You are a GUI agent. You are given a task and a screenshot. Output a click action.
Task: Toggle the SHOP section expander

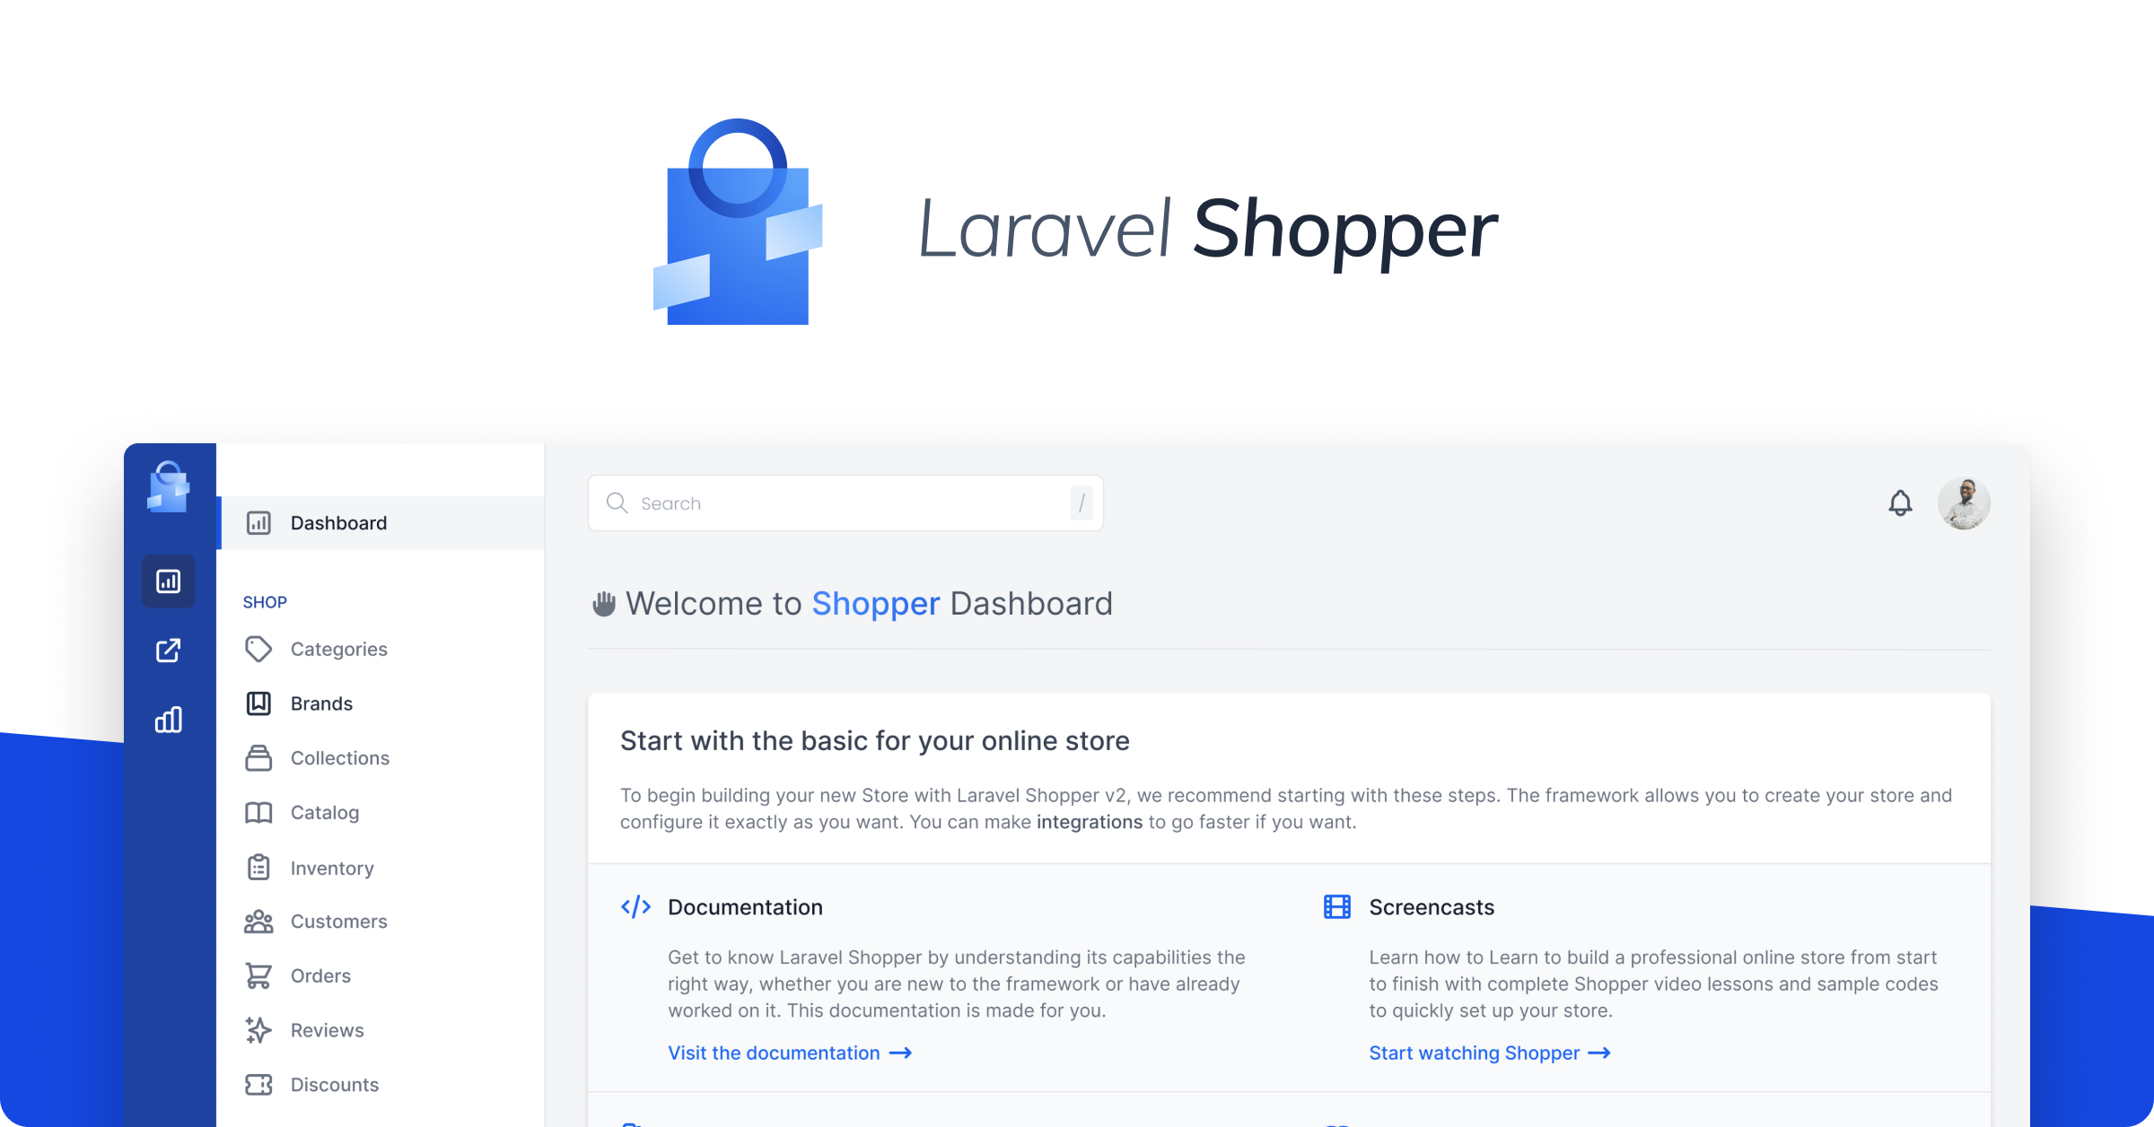[x=265, y=601]
